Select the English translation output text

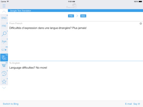28,68
